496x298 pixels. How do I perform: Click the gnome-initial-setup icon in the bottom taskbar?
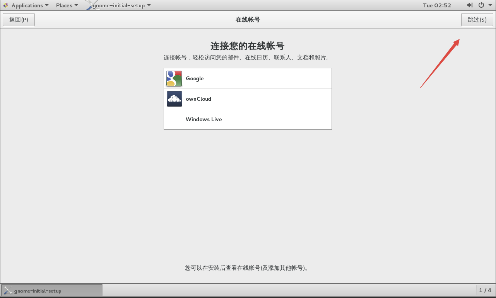[x=8, y=290]
